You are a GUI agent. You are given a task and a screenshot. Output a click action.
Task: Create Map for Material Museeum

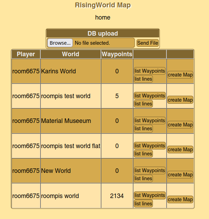point(180,125)
